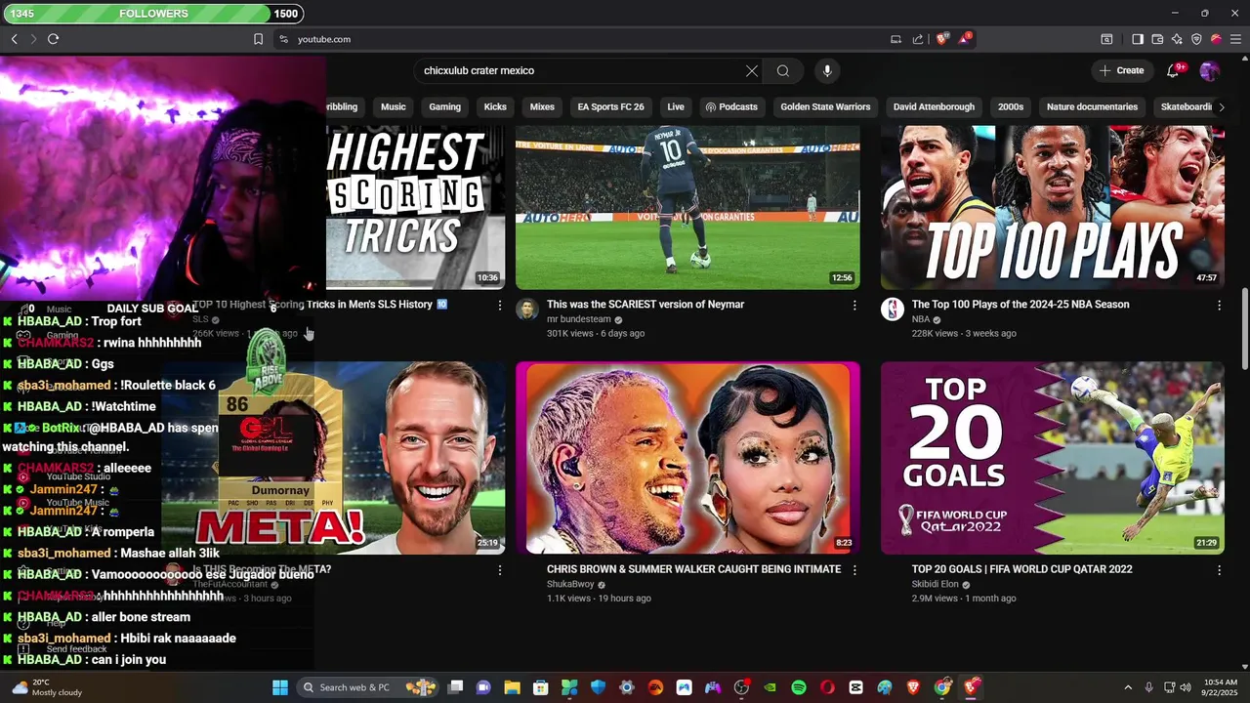Select the Podcasts filter chip
Image resolution: width=1250 pixels, height=703 pixels.
pyautogui.click(x=731, y=106)
